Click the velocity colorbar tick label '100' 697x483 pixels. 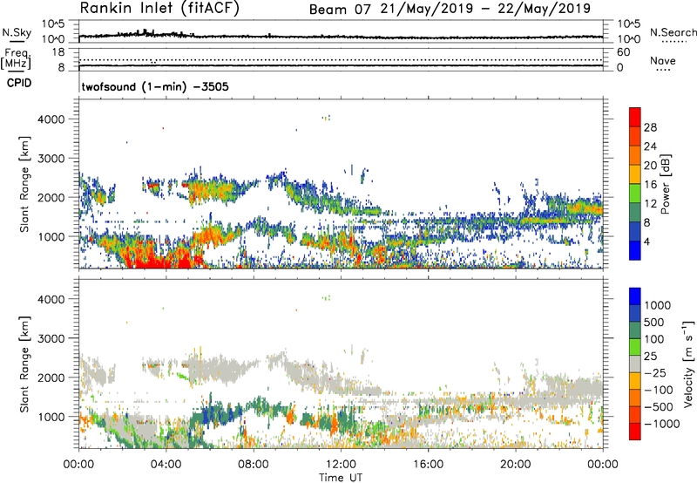654,339
